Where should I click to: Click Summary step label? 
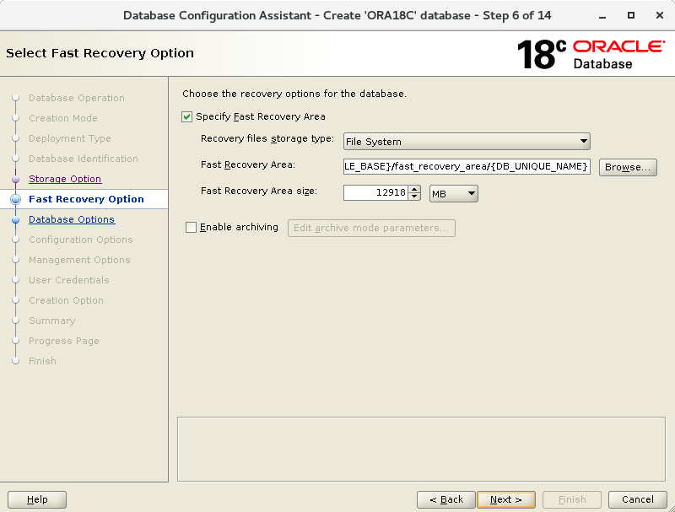[52, 321]
